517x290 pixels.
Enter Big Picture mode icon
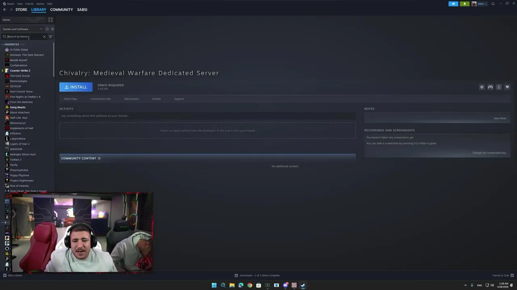click(493, 4)
